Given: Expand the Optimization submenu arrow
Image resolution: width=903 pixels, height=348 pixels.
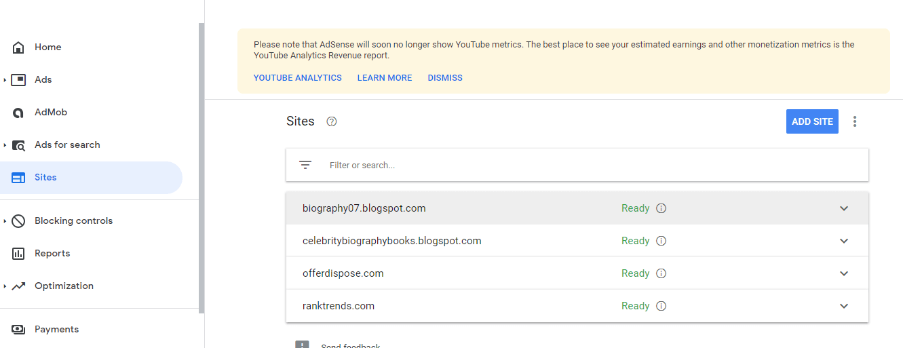Looking at the screenshot, I should click(x=5, y=286).
